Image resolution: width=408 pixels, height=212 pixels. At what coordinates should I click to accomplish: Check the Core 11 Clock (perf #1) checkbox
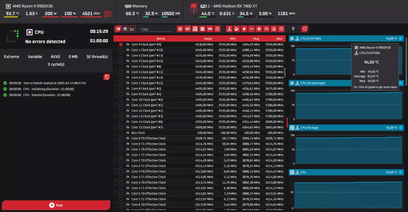(x=121, y=105)
